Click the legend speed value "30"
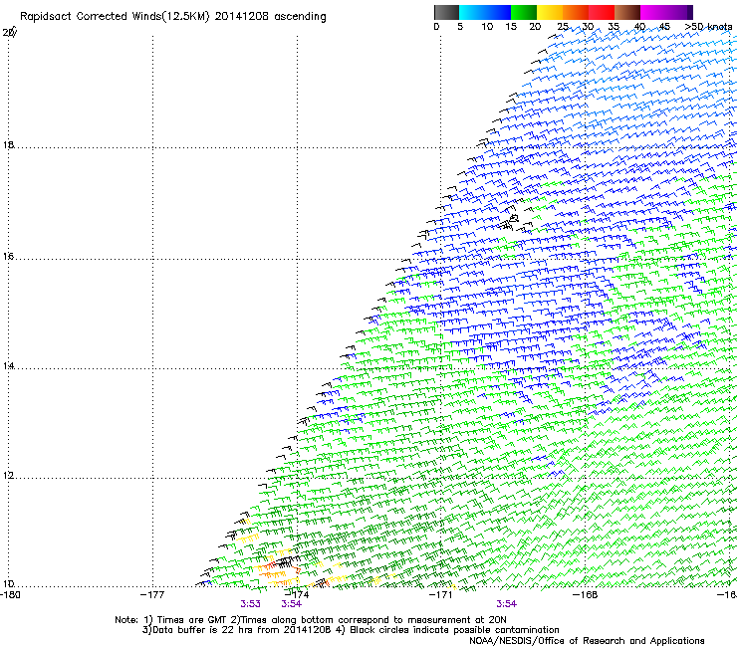737x647 pixels. (x=588, y=27)
